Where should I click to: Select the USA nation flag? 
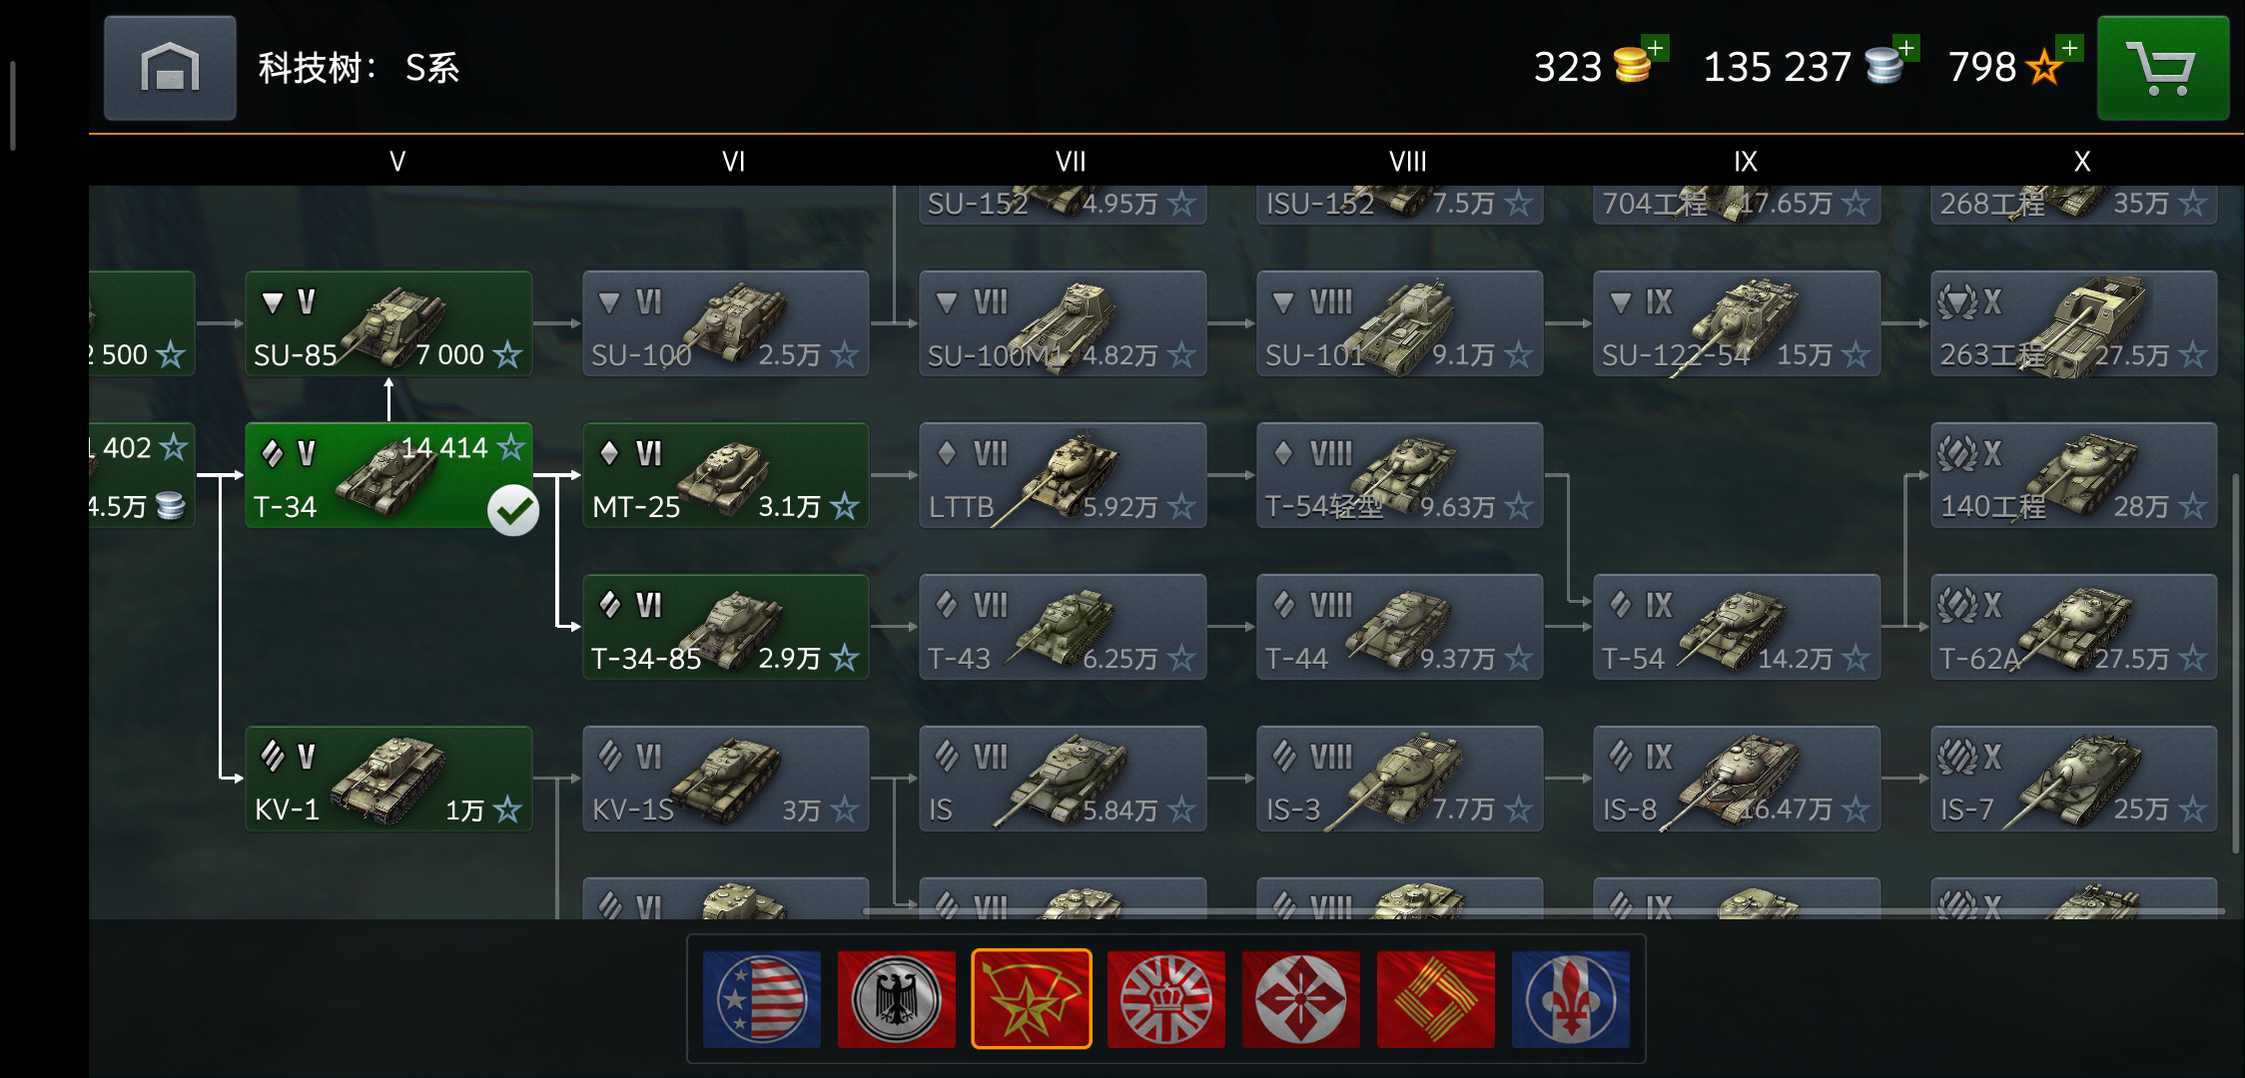tap(762, 999)
